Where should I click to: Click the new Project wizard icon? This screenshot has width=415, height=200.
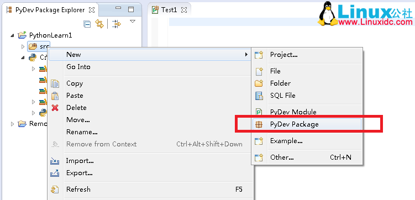(259, 55)
